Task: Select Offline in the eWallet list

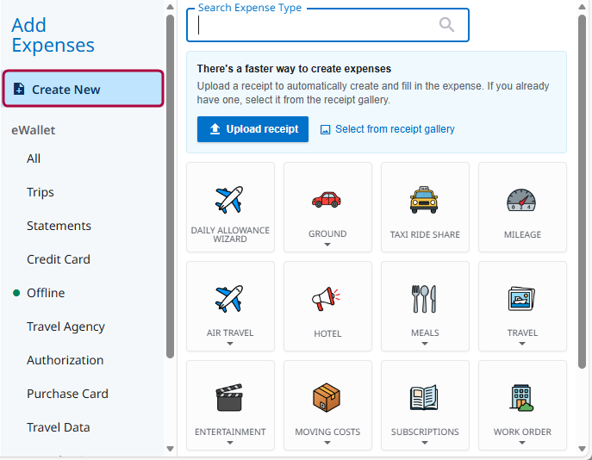Action: [46, 293]
